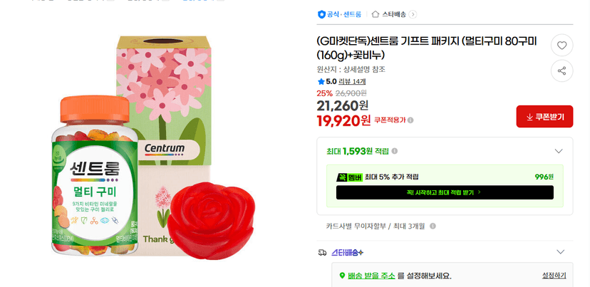Open the share icon button
Image resolution: width=590 pixels, height=287 pixels.
tap(561, 71)
